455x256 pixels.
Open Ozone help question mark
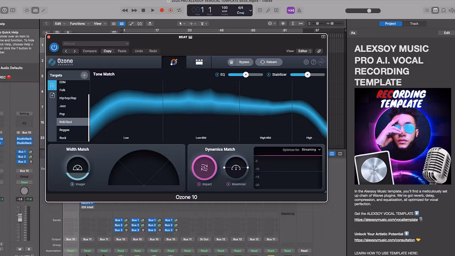(314, 62)
